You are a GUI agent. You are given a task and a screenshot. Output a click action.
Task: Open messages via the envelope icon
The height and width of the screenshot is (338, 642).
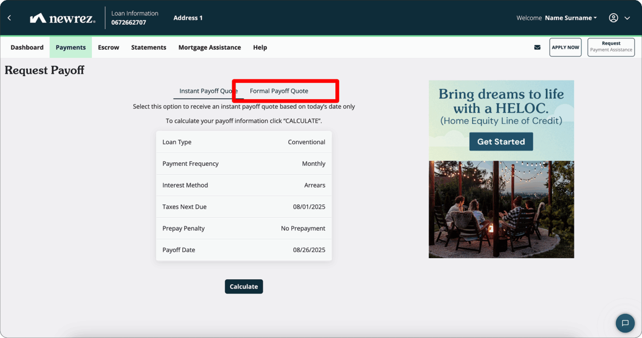pos(537,47)
